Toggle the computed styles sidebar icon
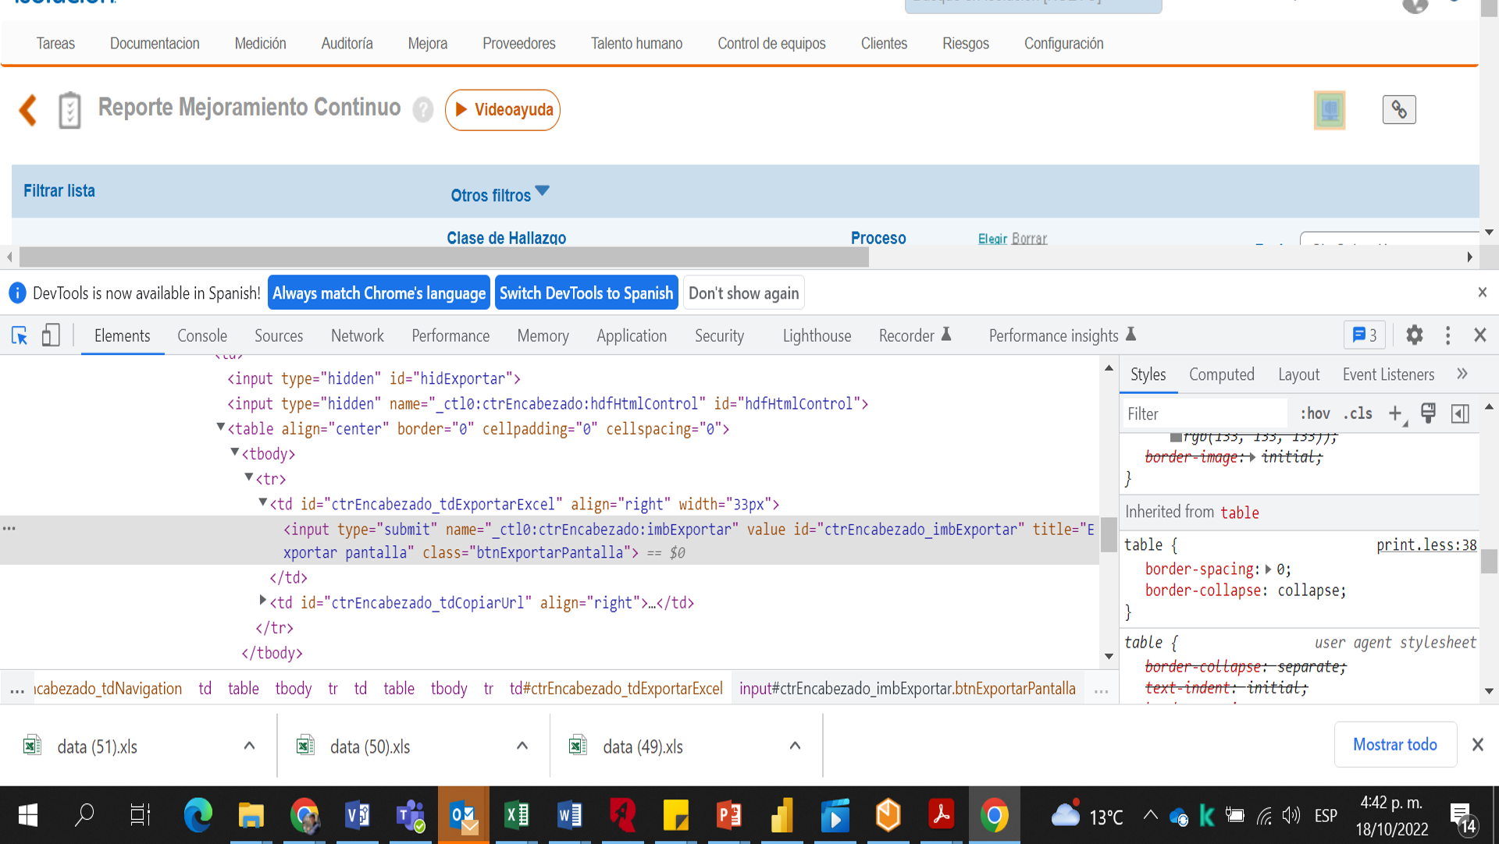This screenshot has height=844, width=1499. (x=1459, y=413)
